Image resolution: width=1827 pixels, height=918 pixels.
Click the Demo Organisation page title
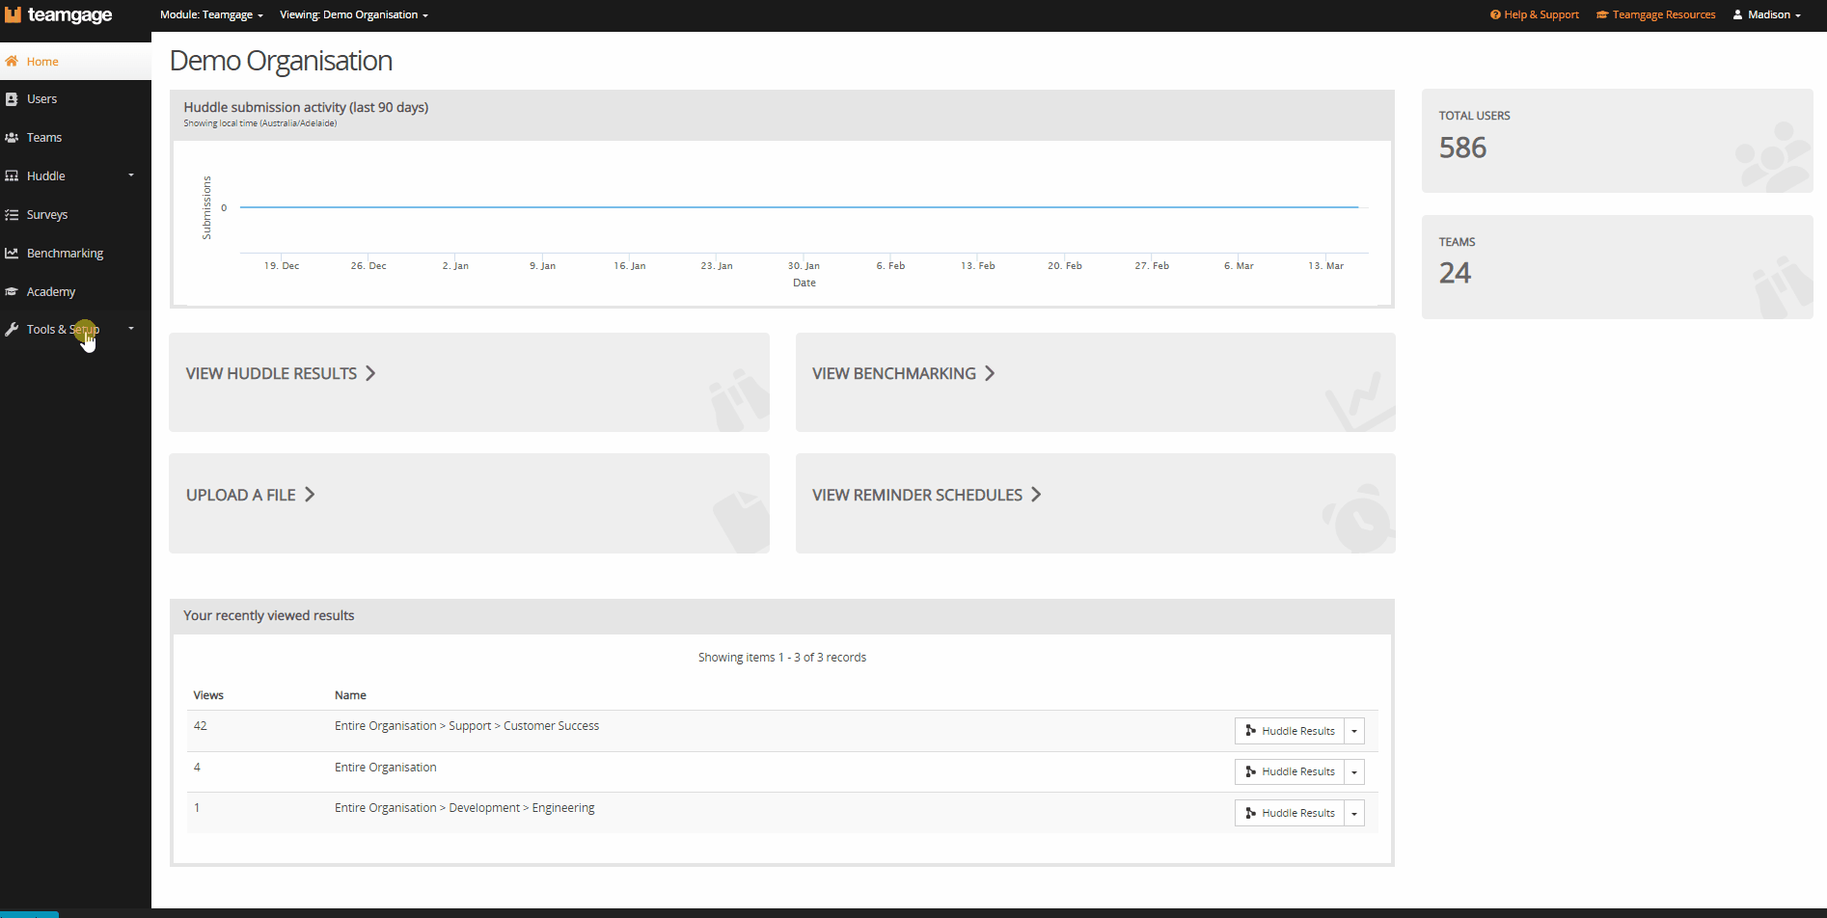(281, 61)
